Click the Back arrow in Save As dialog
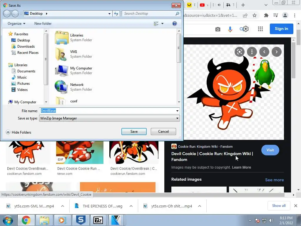Image resolution: width=301 pixels, height=226 pixels. click(x=7, y=14)
